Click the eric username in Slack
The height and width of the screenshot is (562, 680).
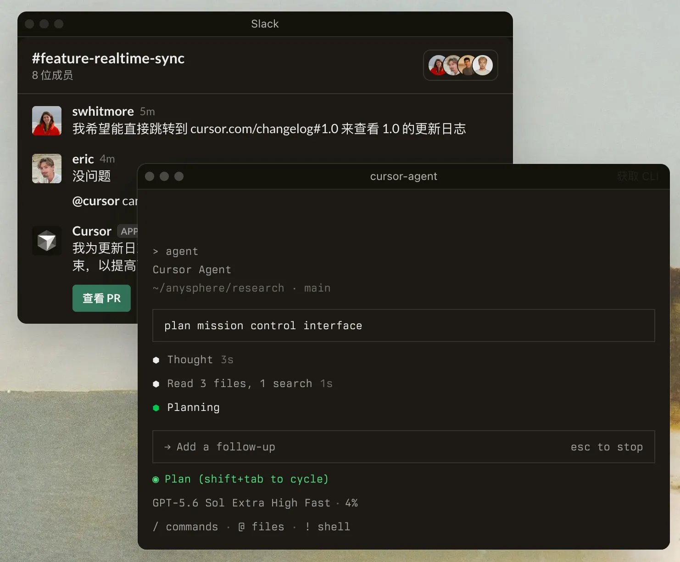[83, 159]
